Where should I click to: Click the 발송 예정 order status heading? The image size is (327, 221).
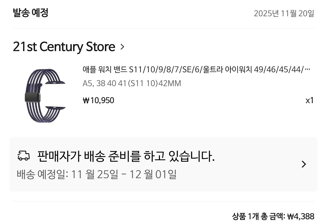point(31,13)
